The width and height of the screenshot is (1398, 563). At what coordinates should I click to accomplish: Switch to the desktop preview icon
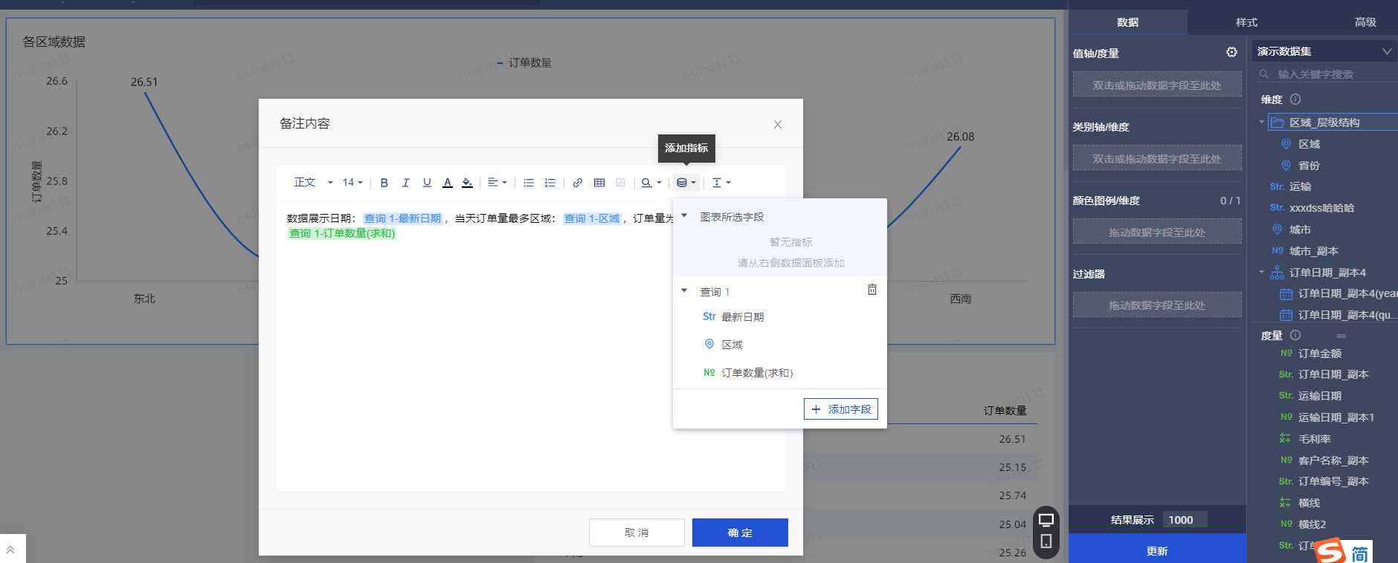[1046, 520]
